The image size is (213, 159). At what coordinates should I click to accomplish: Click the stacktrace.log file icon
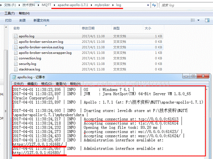[16, 69]
